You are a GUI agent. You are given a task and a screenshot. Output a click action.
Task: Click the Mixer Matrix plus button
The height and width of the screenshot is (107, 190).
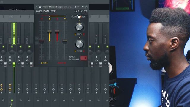[x=37, y=38]
